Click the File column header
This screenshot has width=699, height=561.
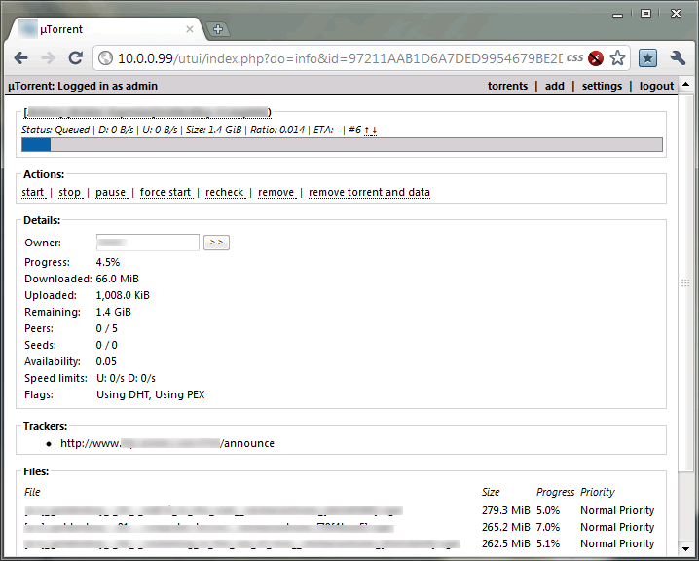tap(32, 492)
